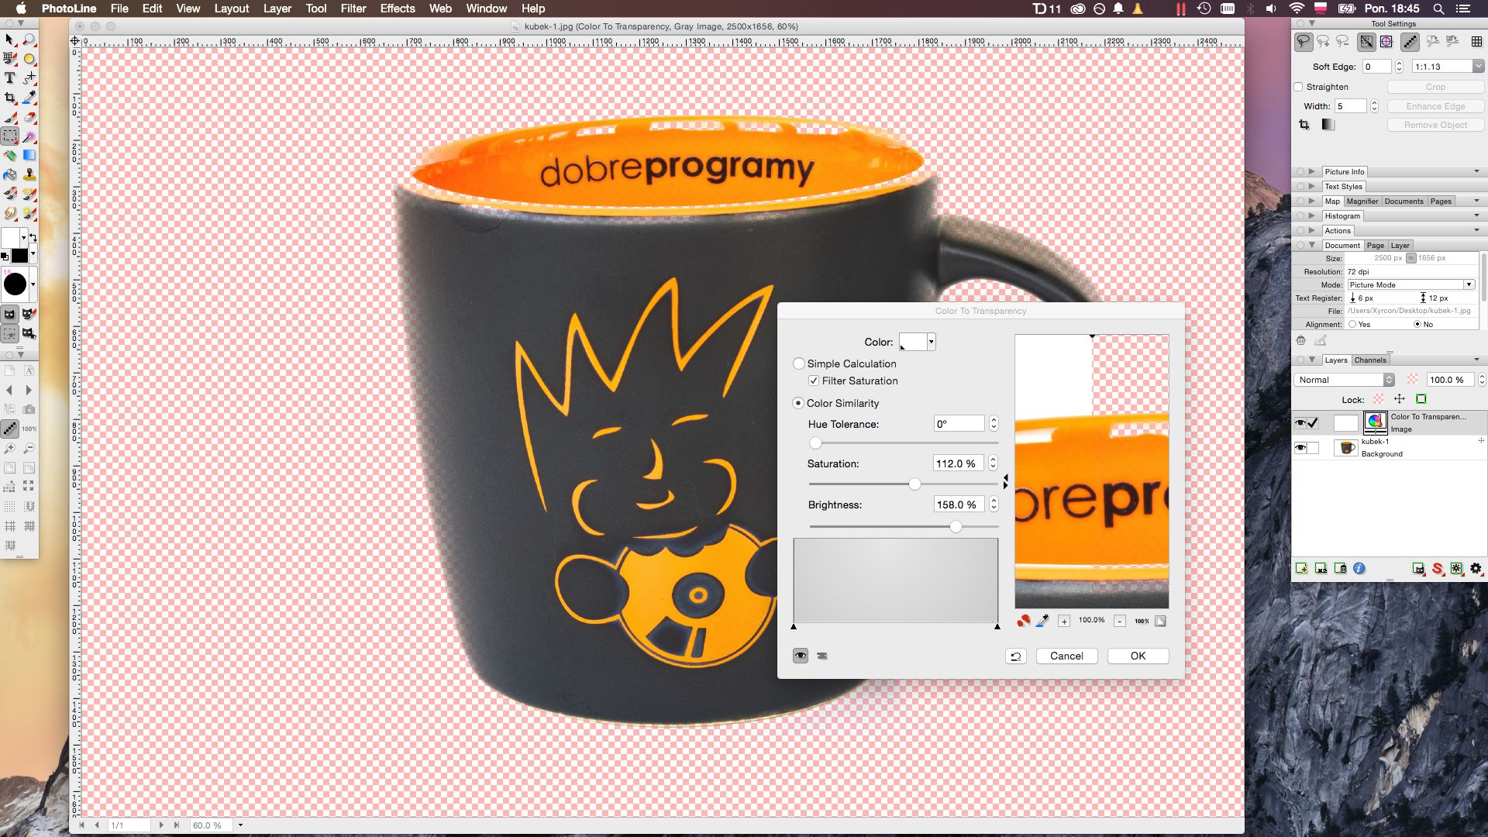The width and height of the screenshot is (1488, 837).
Task: Select the Text tool in toolbox
Action: coord(10,78)
